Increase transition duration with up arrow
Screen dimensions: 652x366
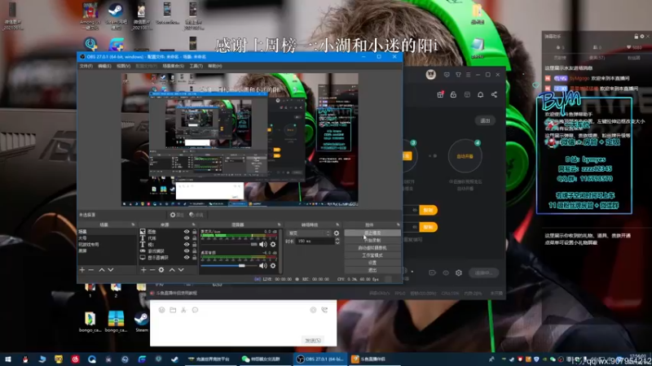[x=337, y=239]
